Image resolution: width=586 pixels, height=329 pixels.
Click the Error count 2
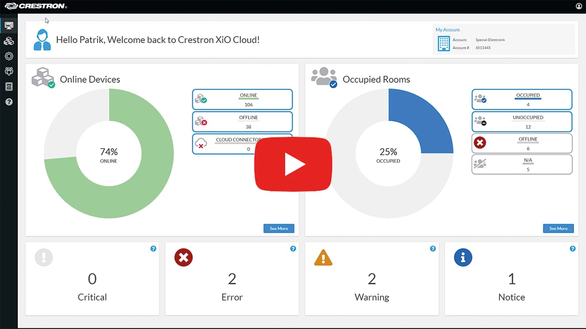coord(232,278)
